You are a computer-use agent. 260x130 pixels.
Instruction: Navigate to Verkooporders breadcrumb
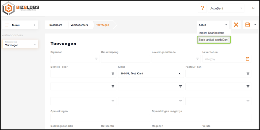pyautogui.click(x=79, y=25)
